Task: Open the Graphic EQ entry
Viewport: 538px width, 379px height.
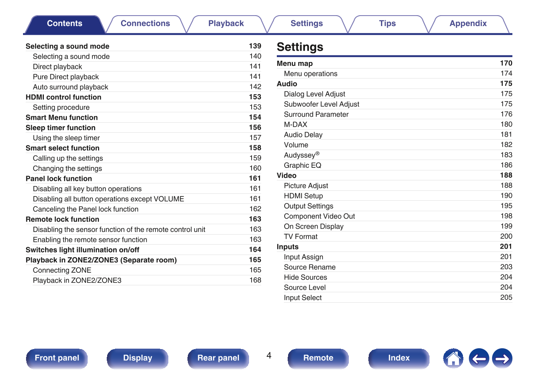Action: tap(302, 165)
